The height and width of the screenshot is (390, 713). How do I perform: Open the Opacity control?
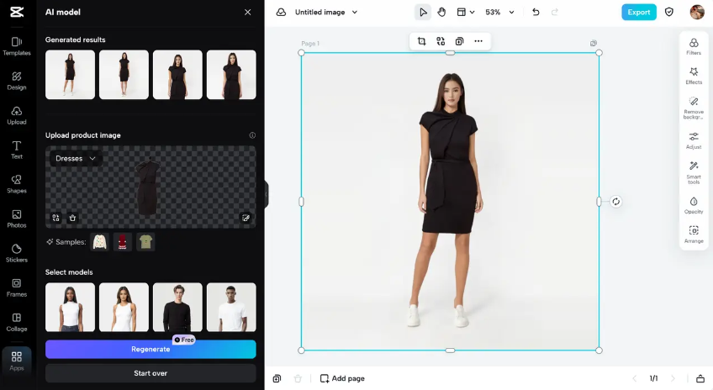pyautogui.click(x=694, y=205)
